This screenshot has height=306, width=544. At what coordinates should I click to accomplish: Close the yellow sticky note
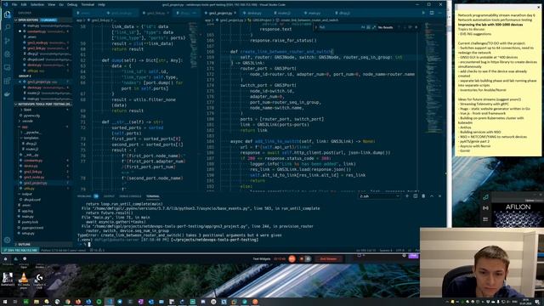(x=539, y=7)
